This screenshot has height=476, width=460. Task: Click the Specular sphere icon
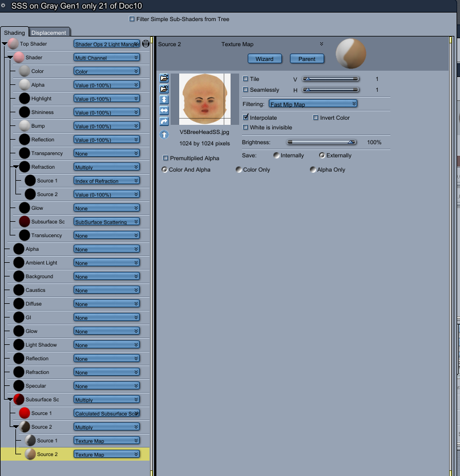tap(19, 385)
